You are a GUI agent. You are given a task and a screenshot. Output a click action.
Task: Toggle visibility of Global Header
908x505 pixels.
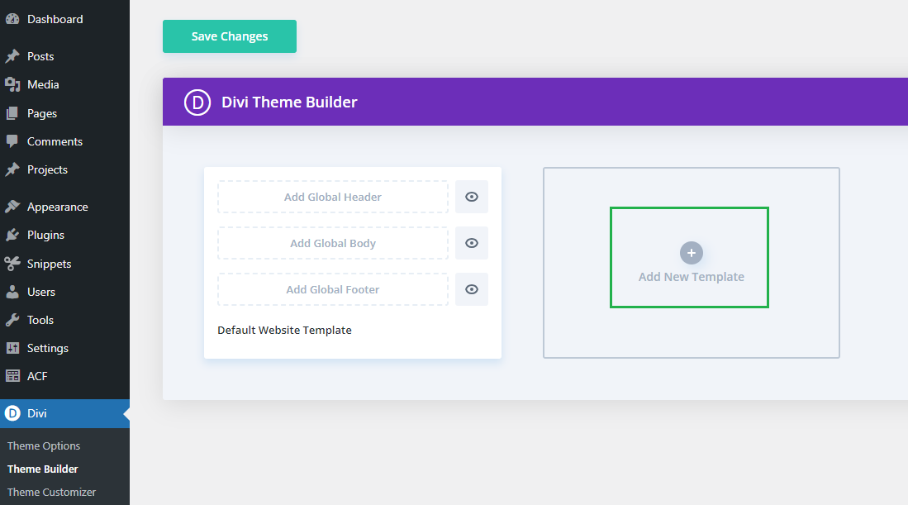coord(472,197)
